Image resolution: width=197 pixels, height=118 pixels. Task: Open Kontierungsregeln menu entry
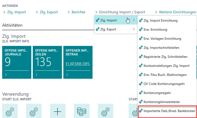(x=167, y=93)
